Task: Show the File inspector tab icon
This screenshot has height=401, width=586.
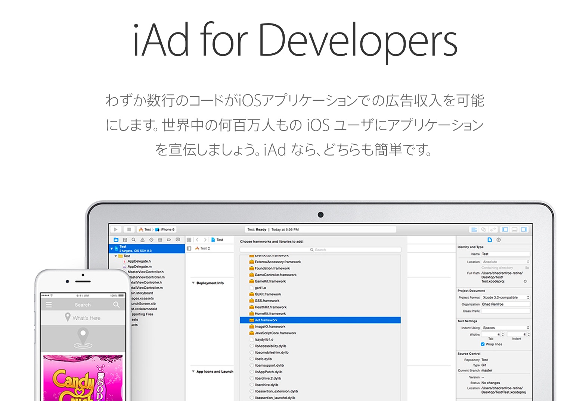Action: (490, 240)
